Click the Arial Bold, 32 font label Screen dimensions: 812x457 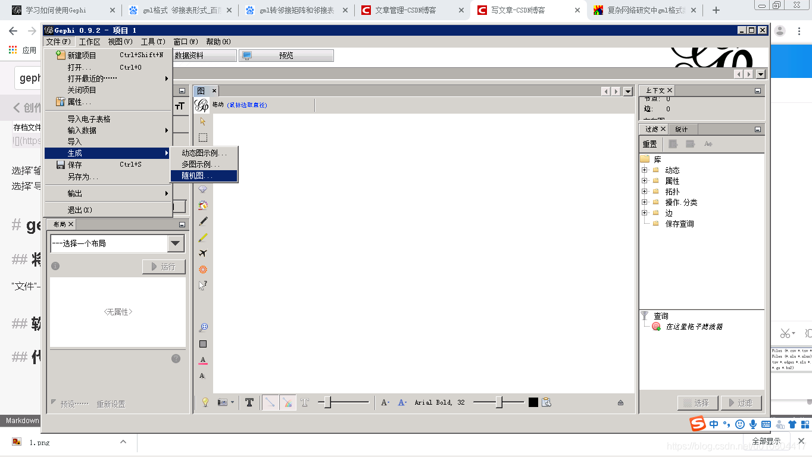(x=440, y=403)
